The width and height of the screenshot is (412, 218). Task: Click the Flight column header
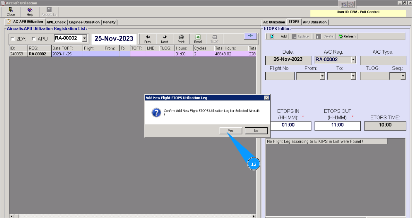(x=93, y=48)
